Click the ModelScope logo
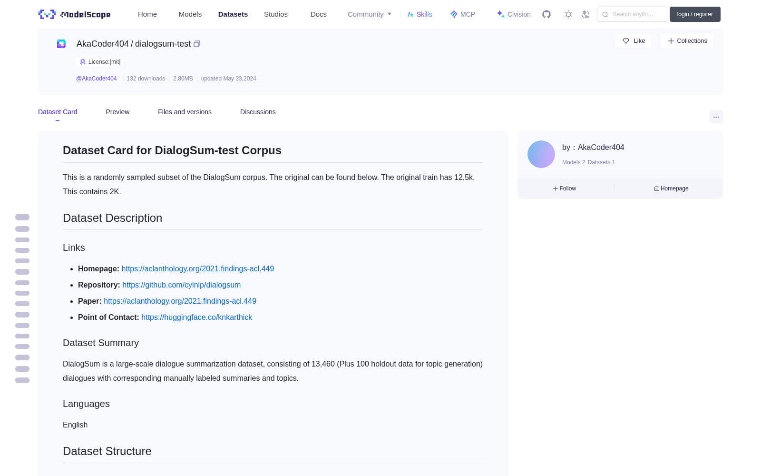Viewport: 761px width, 476px height. [x=75, y=14]
